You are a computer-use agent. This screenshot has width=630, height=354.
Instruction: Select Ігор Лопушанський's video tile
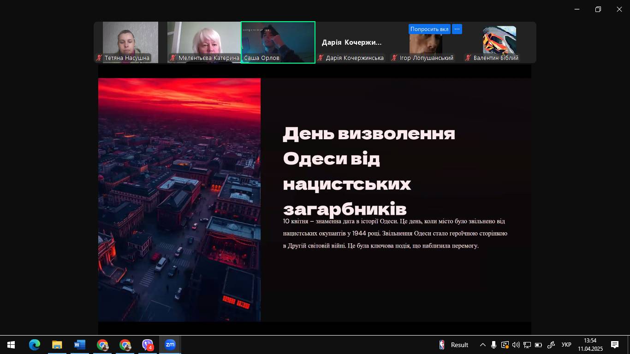[426, 42]
